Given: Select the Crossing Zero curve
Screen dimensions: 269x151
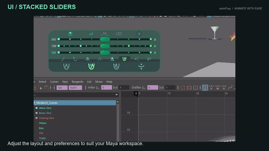Looking at the screenshot, I should click(x=46, y=118).
